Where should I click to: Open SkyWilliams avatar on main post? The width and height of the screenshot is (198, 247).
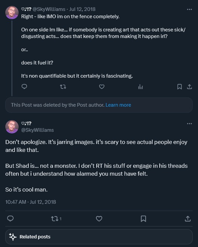pyautogui.click(x=12, y=127)
